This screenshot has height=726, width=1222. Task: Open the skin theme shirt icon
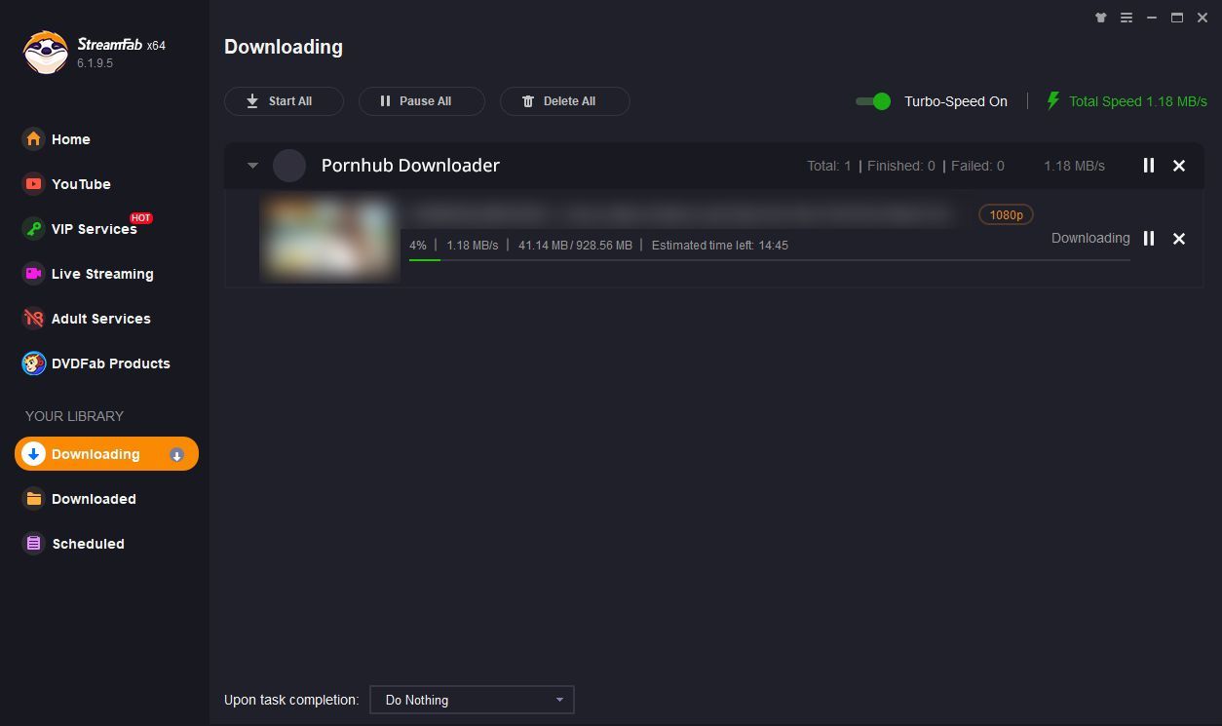click(1101, 18)
